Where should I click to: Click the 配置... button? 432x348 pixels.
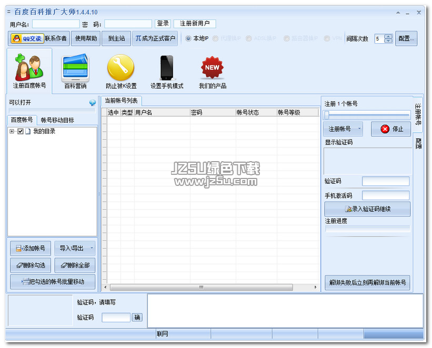point(406,38)
